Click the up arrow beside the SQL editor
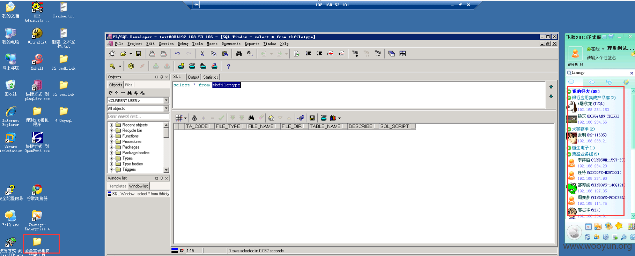Image resolution: width=635 pixels, height=256 pixels. (551, 87)
